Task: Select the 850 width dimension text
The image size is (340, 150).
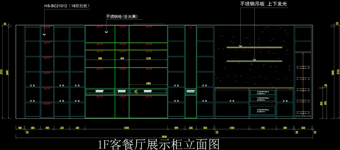Action: (x=100, y=58)
